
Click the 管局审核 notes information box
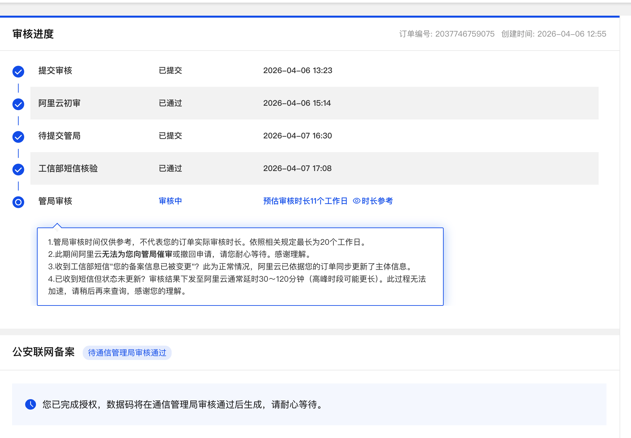[x=240, y=266]
